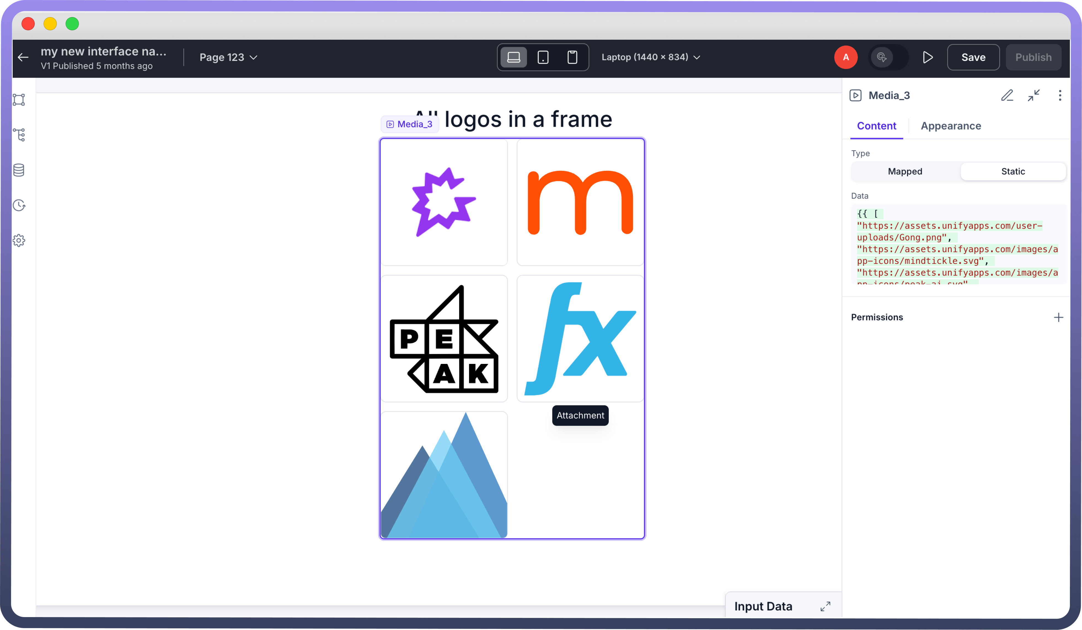Click the preview play icon
Image resolution: width=1082 pixels, height=630 pixels.
click(x=927, y=57)
